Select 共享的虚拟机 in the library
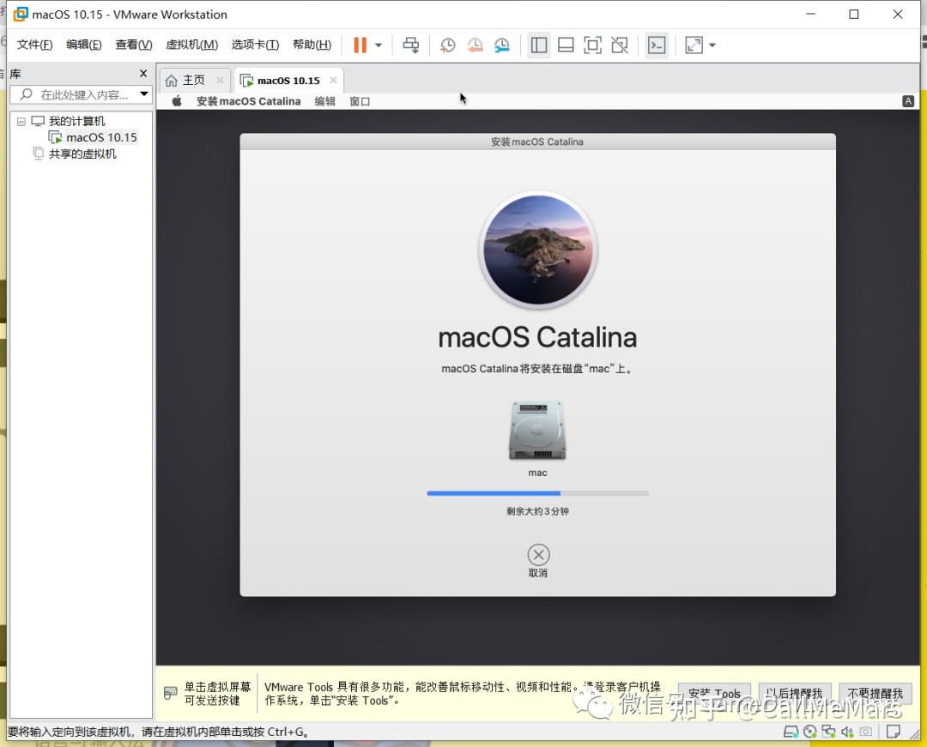This screenshot has width=927, height=747. pos(82,154)
